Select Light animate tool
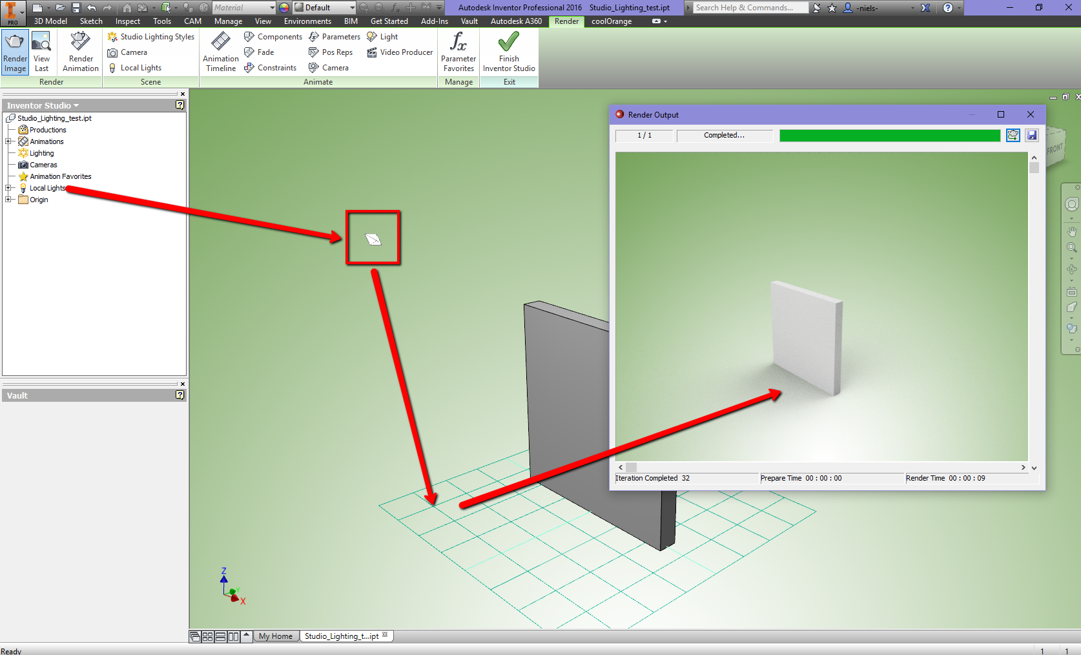 (x=382, y=37)
